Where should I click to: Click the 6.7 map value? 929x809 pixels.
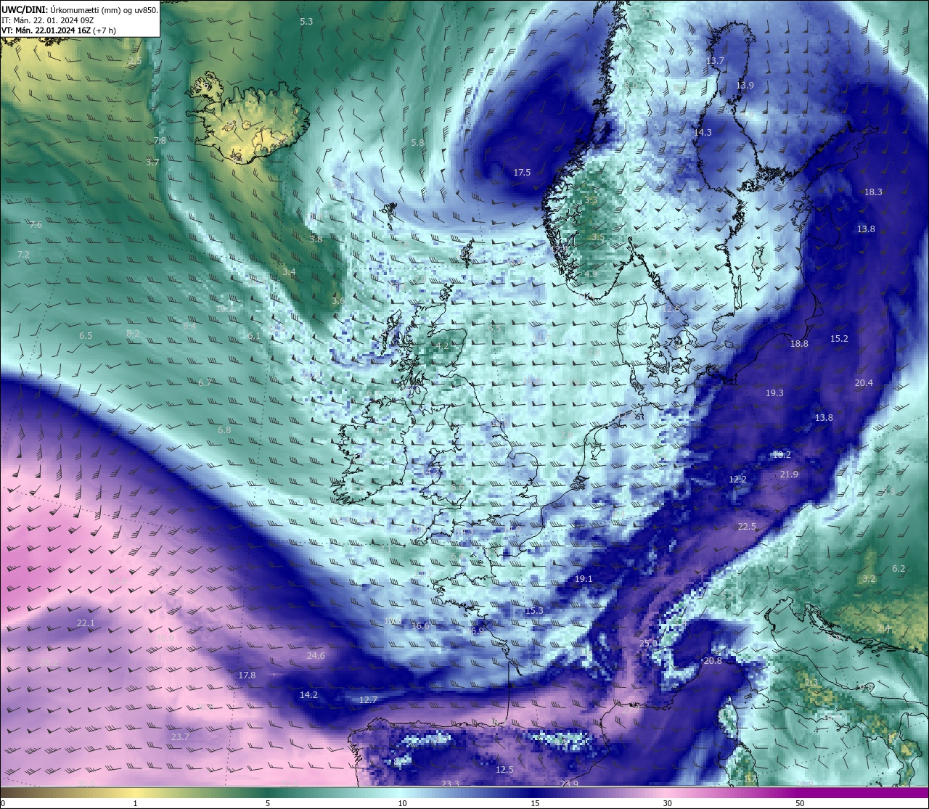(205, 382)
